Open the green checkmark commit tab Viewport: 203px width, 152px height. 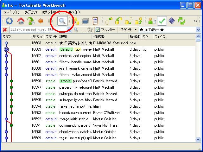[162, 21]
